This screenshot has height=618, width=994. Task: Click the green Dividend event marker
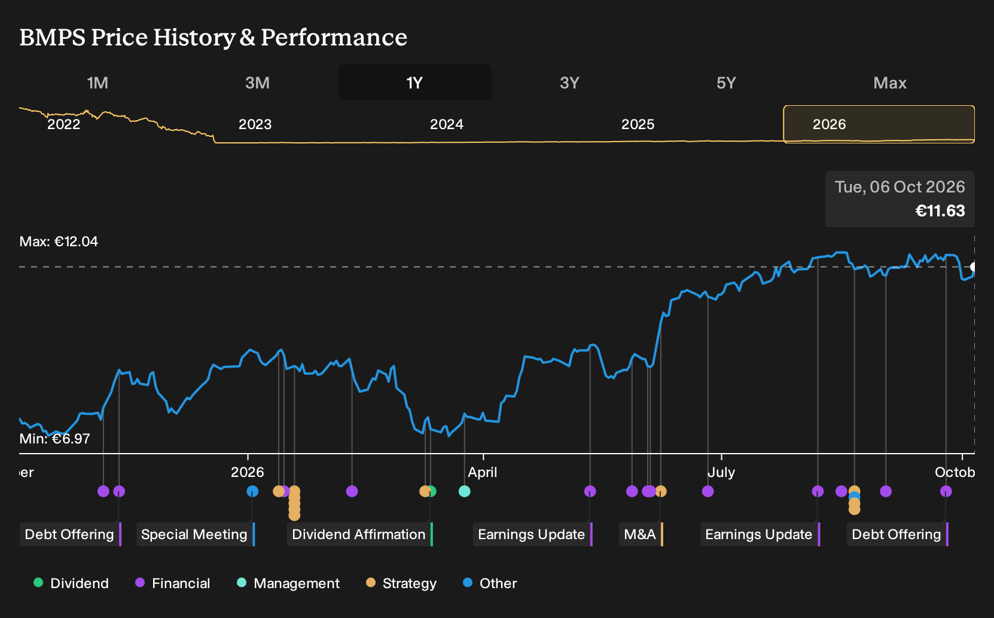pos(432,491)
